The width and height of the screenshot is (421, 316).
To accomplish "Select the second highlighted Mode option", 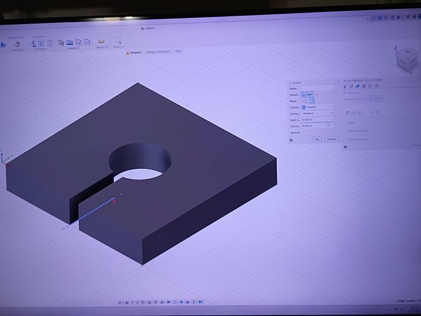I will tap(312, 100).
